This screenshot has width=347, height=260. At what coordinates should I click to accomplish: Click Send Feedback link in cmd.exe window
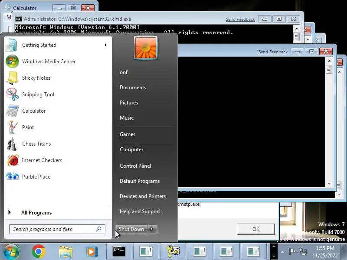240,19
